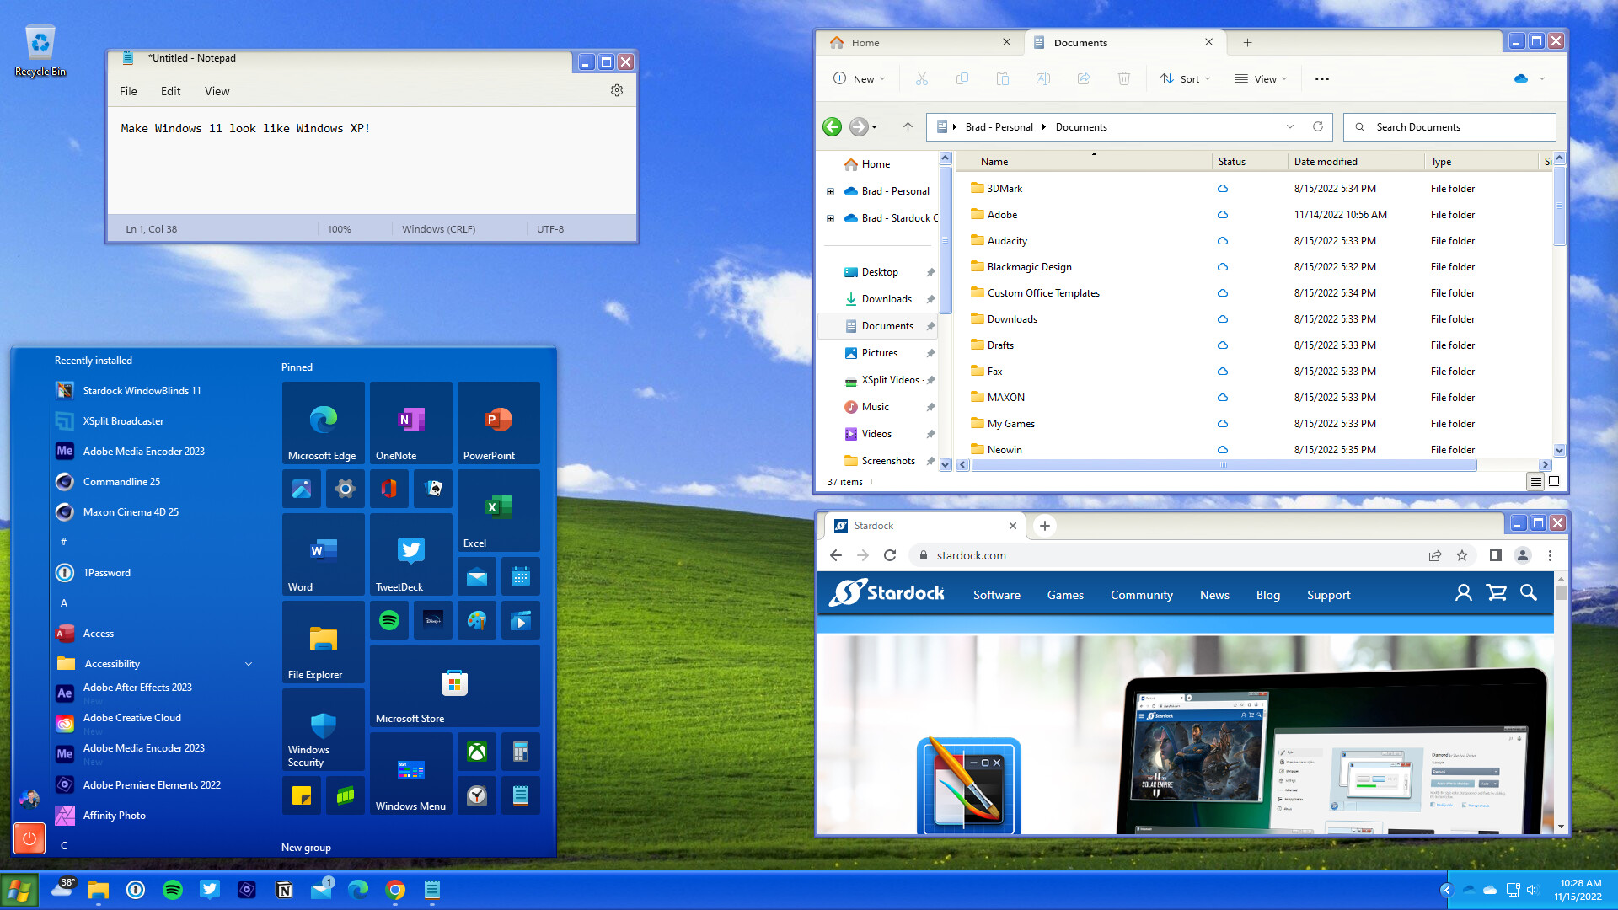Click 1Password icon in app list

point(63,572)
